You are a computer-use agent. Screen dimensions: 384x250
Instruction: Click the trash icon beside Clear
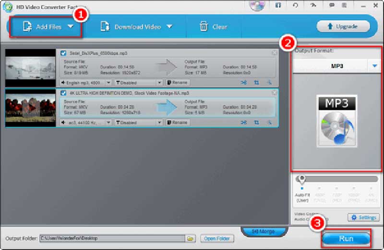pos(204,26)
